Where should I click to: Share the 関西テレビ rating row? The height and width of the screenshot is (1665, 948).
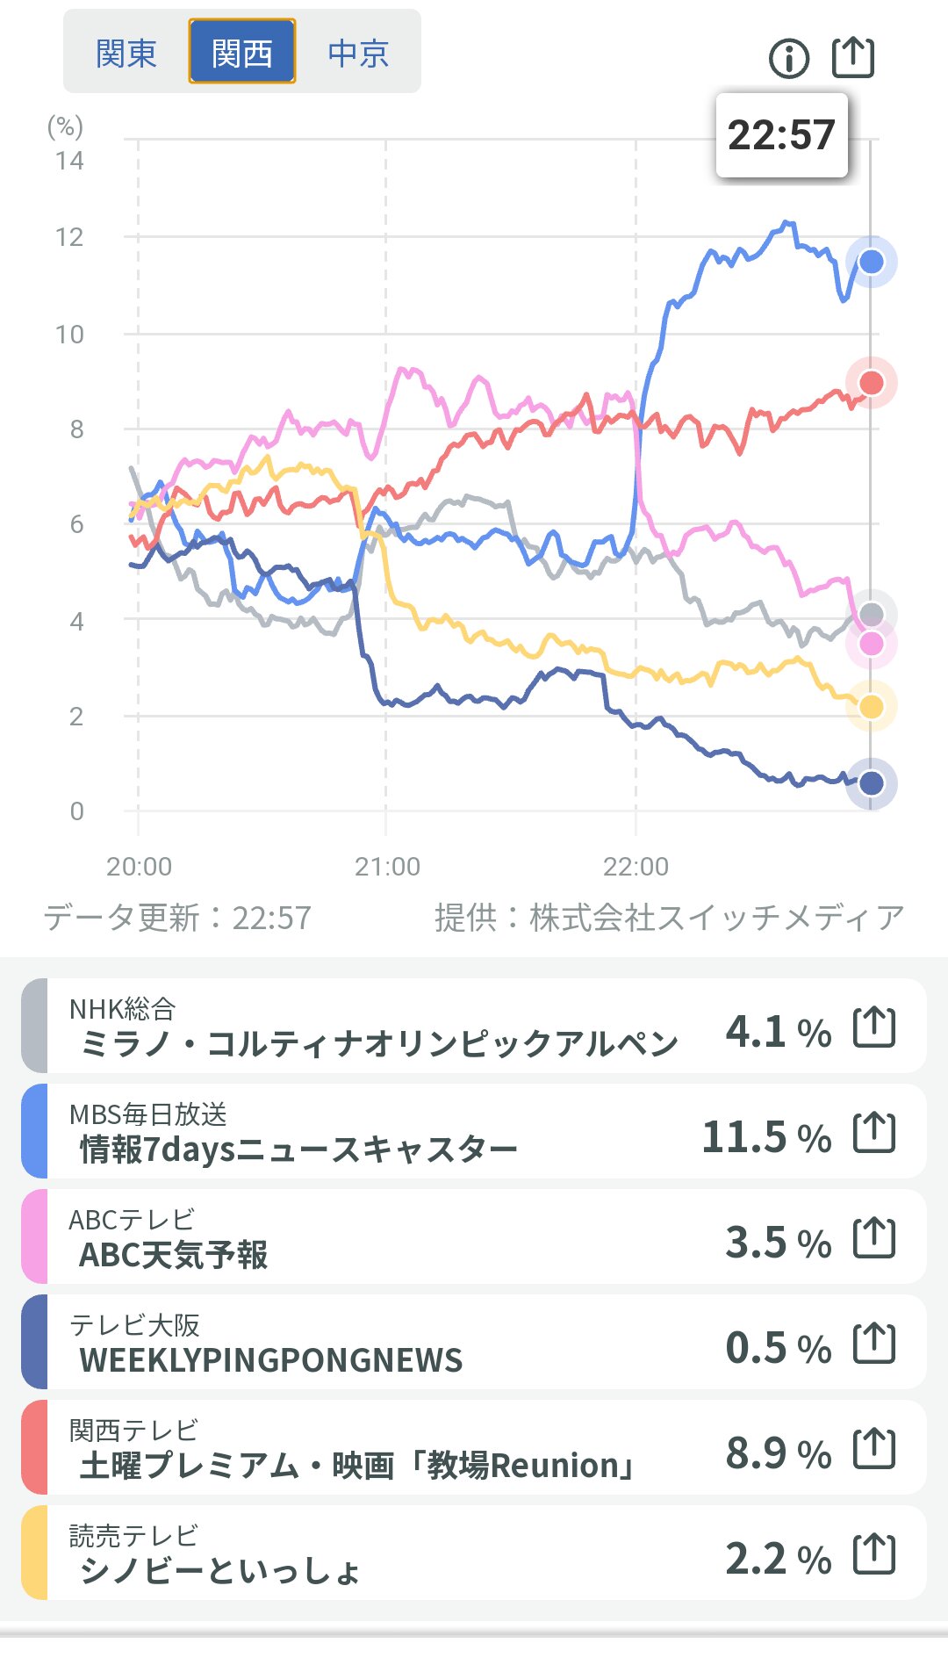tap(874, 1448)
